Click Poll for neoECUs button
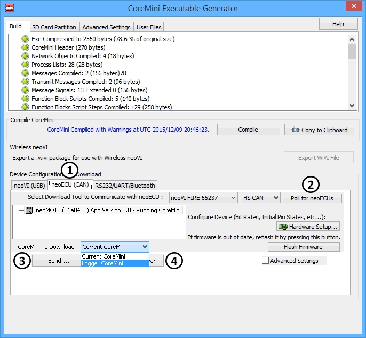 [x=312, y=198]
